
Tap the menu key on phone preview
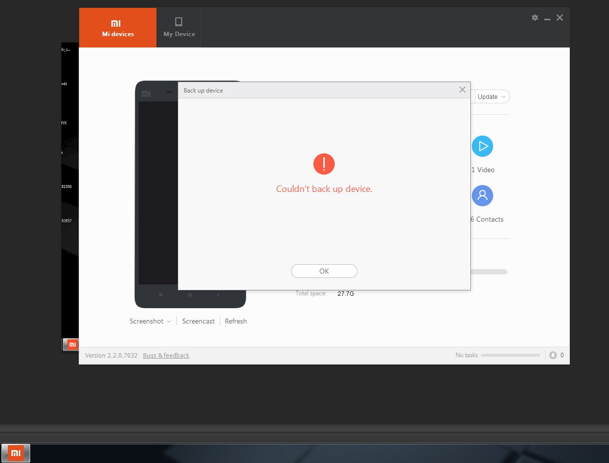pos(160,295)
